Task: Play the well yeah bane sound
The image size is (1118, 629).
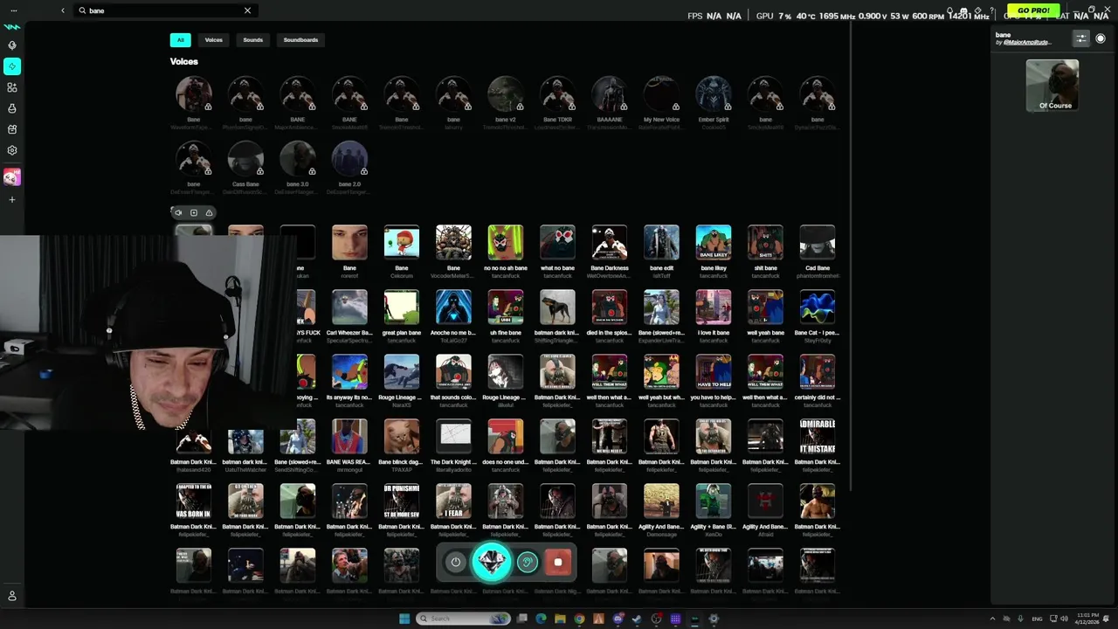Action: [765, 308]
